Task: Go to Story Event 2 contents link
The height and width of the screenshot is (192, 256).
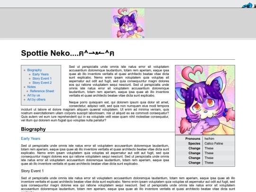Action: tap(42, 83)
